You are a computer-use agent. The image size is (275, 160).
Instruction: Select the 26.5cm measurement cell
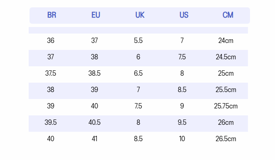pos(226,139)
